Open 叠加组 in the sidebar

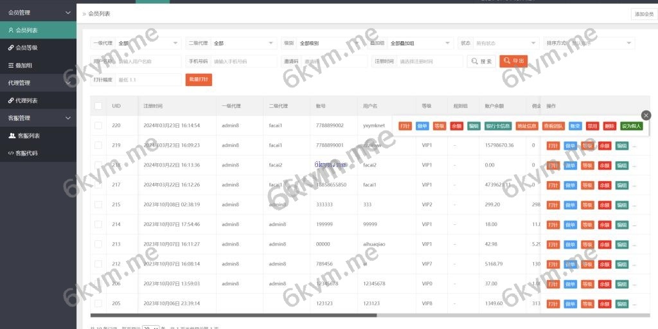pos(24,66)
